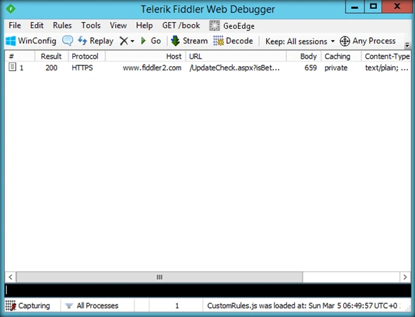This screenshot has width=415, height=317.
Task: Expand the Remove X dropdown arrow
Action: (132, 41)
